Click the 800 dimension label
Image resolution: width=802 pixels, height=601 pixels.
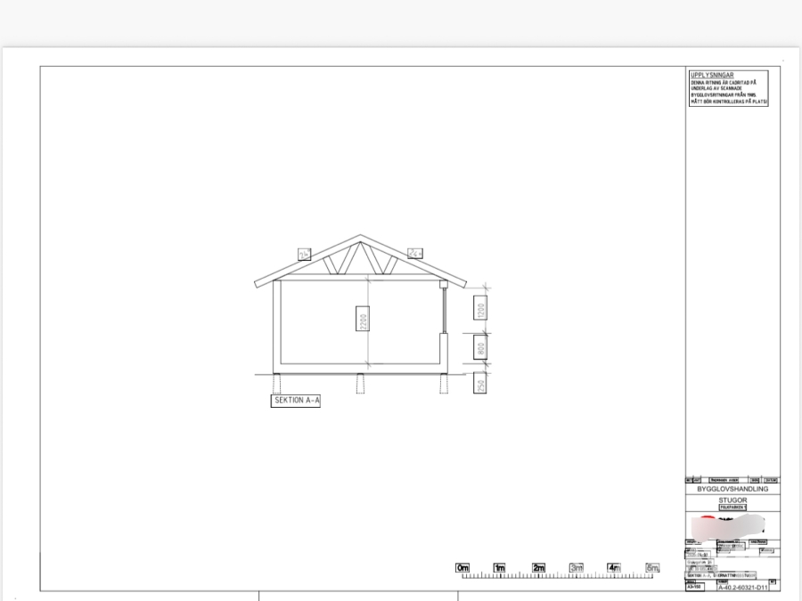click(x=480, y=347)
